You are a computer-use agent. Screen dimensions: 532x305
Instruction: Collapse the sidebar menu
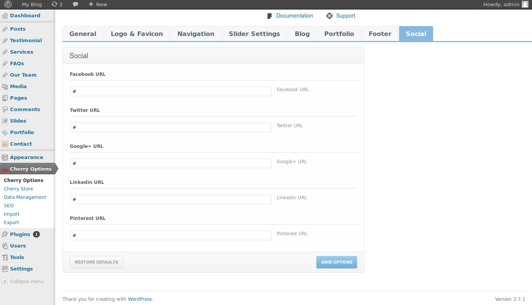tap(23, 281)
